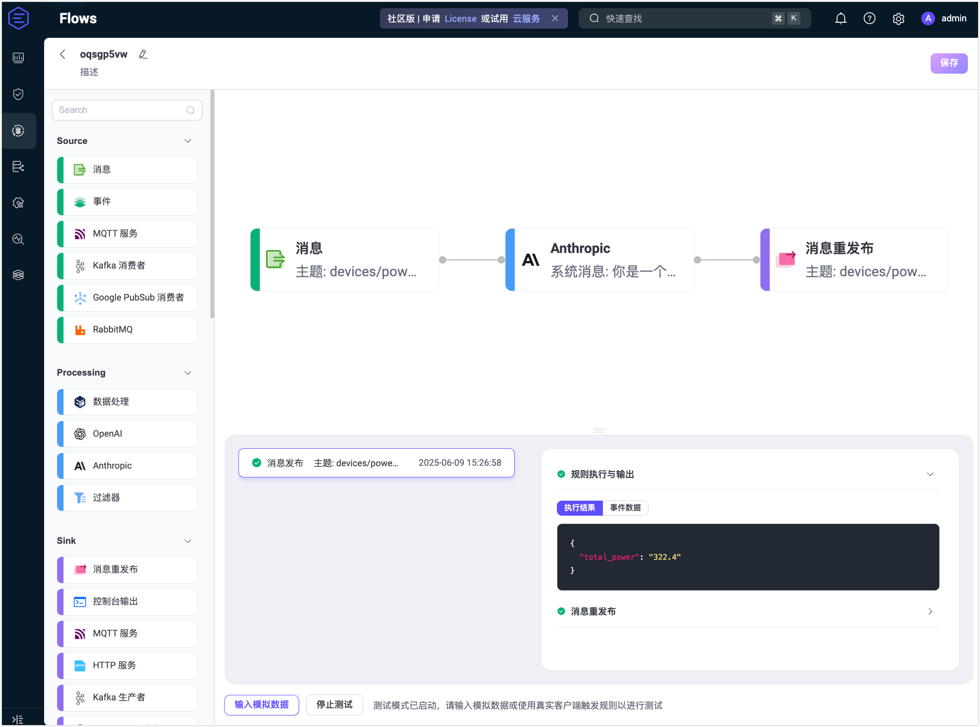Screen dimensions: 980x727
Task: Click the notification bell icon
Action: tap(841, 18)
